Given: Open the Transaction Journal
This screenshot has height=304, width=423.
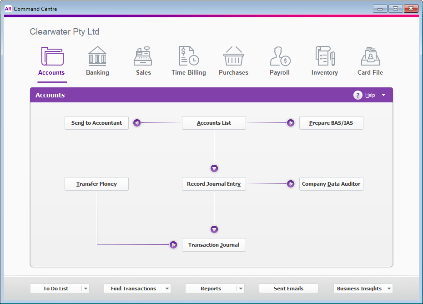Looking at the screenshot, I should (x=214, y=245).
